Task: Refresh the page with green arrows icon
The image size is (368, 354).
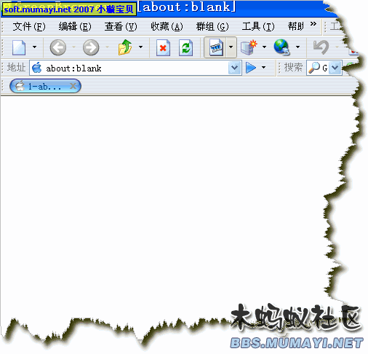Action: tap(185, 47)
